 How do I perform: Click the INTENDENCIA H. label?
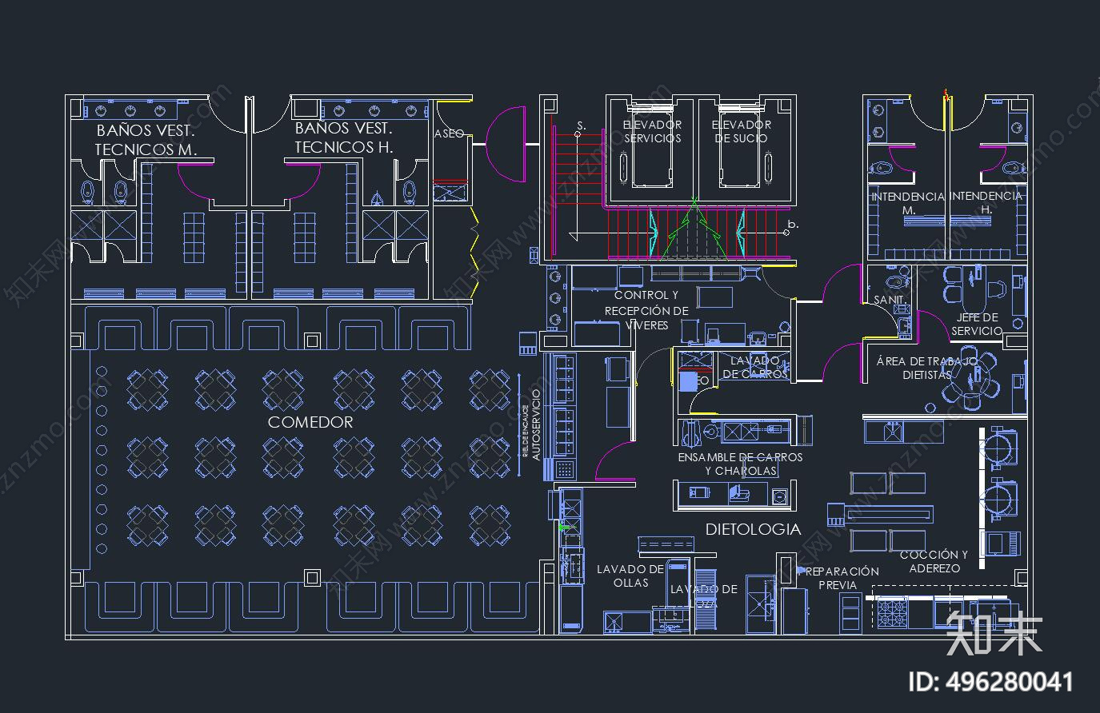coord(986,202)
